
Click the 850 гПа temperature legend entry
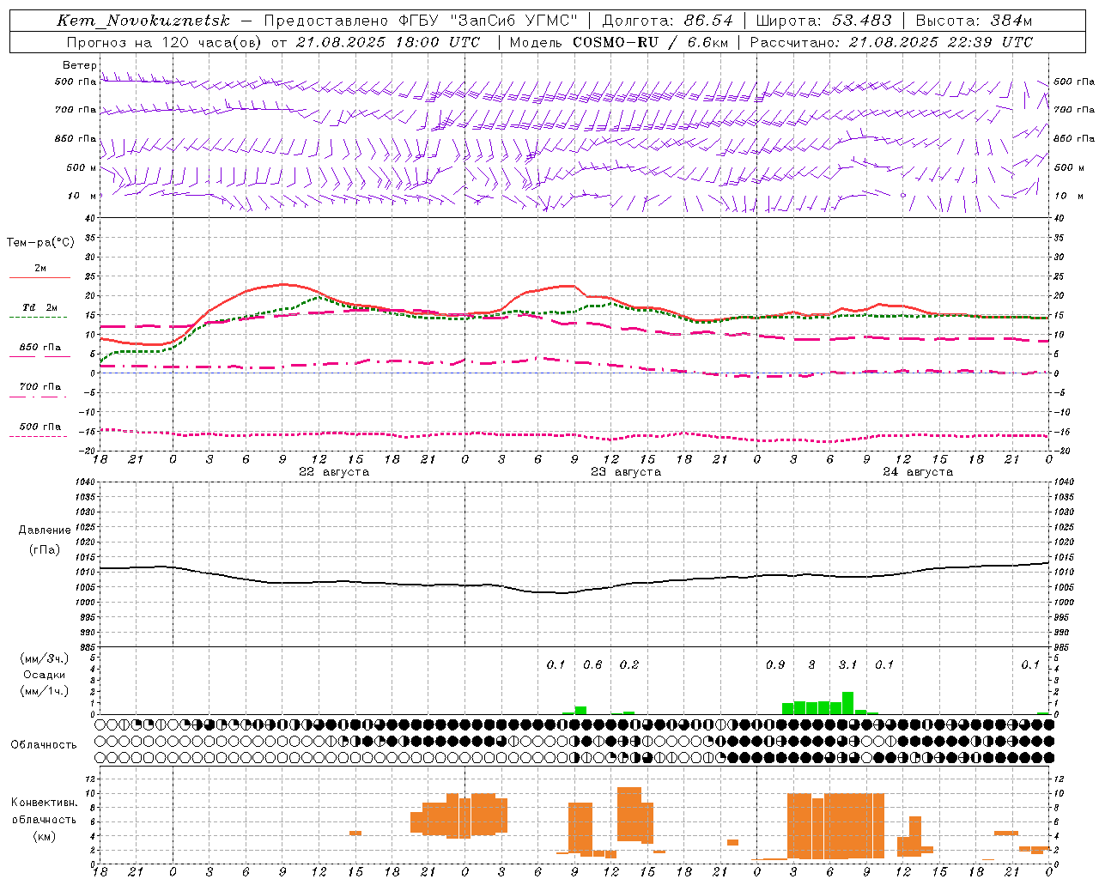[x=39, y=348]
